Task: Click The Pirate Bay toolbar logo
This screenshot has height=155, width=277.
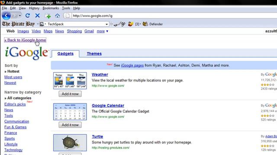Action: tap(18, 24)
